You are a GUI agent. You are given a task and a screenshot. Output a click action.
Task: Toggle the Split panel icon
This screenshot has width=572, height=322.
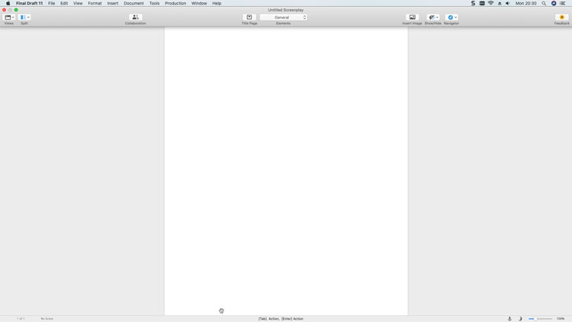[x=23, y=17]
